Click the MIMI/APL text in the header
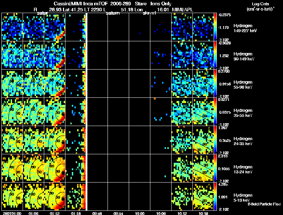 [x=182, y=10]
